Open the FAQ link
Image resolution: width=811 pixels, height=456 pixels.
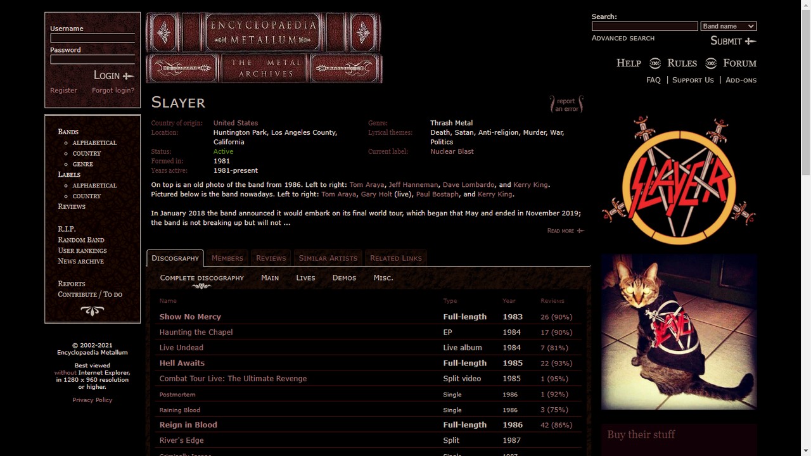(x=653, y=80)
